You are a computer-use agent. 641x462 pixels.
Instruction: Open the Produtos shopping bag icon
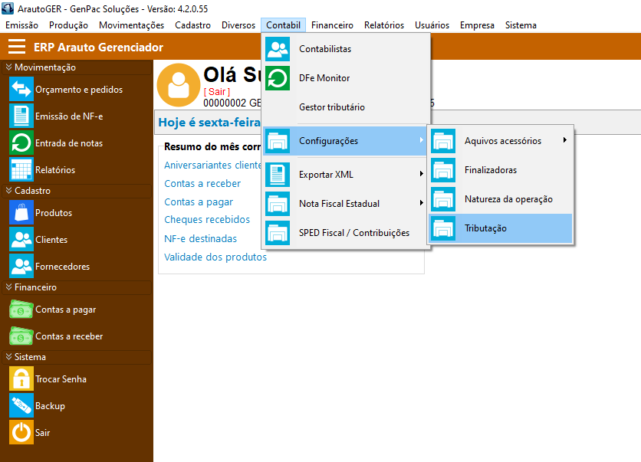[x=21, y=213]
